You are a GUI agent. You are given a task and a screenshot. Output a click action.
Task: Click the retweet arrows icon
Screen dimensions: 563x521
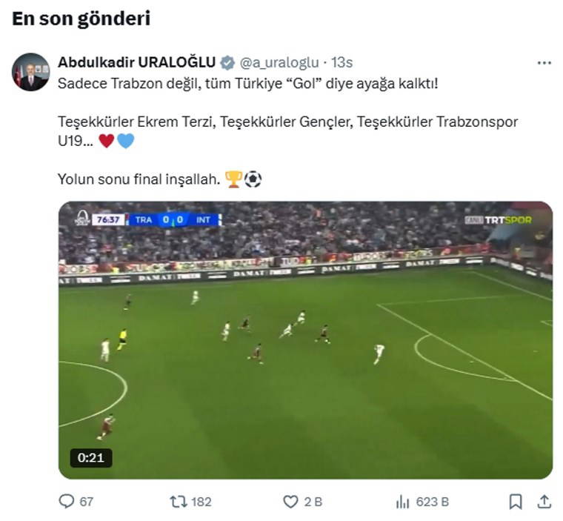click(178, 502)
